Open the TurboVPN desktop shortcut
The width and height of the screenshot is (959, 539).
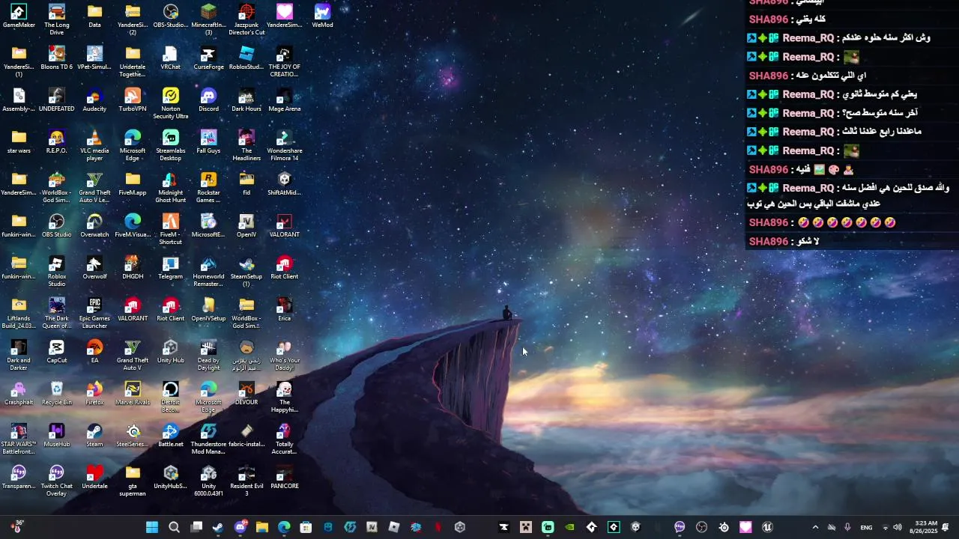click(x=133, y=100)
